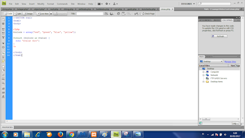This screenshot has height=138, width=245.
Task: Collapse the Desktop root tree node
Action: point(201,69)
